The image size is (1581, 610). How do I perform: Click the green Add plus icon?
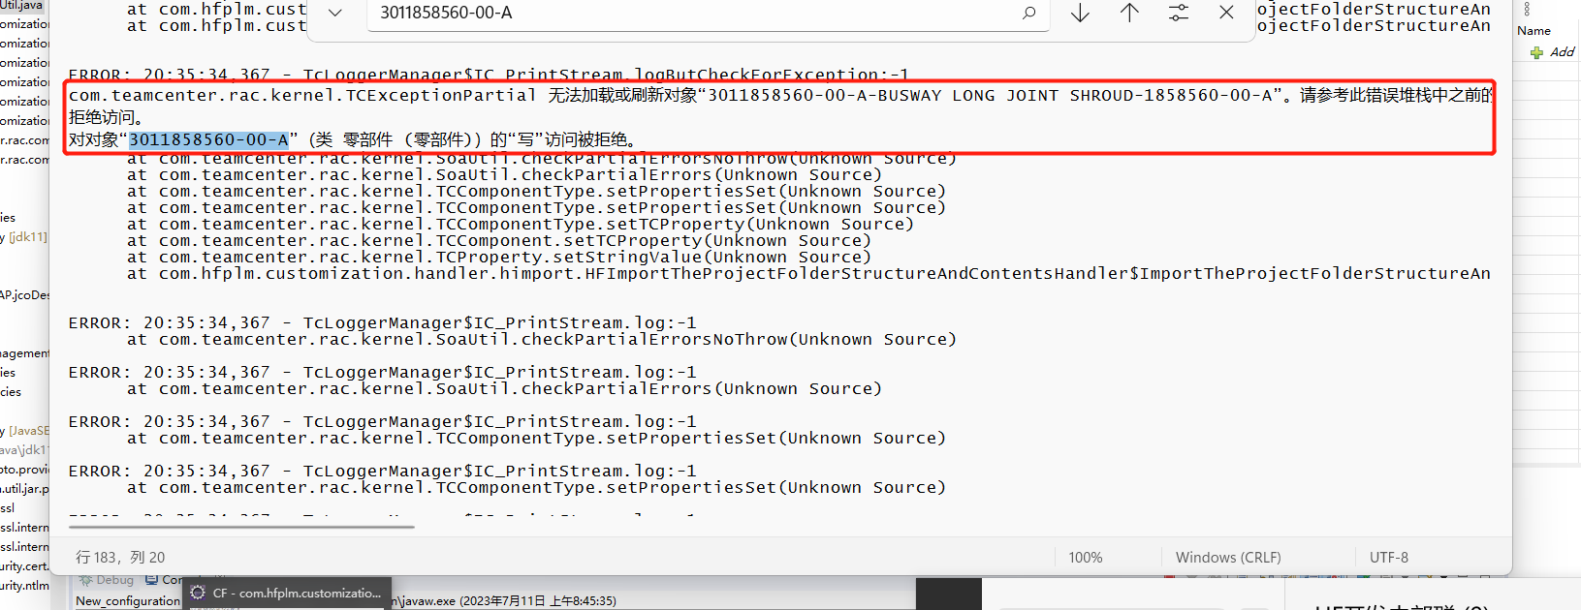tap(1536, 52)
